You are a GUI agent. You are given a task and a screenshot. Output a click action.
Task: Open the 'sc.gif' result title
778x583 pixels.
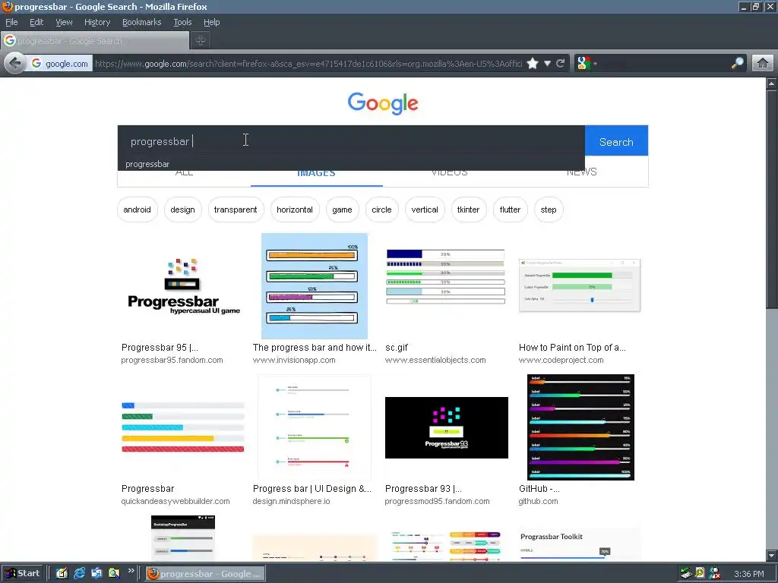pyautogui.click(x=397, y=348)
